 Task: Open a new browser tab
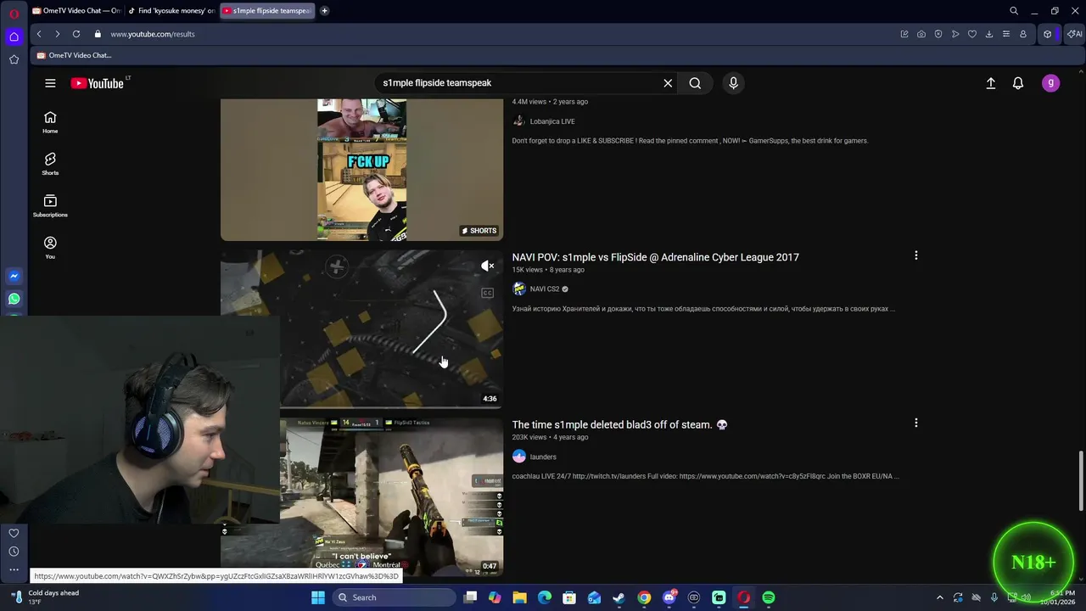(324, 11)
